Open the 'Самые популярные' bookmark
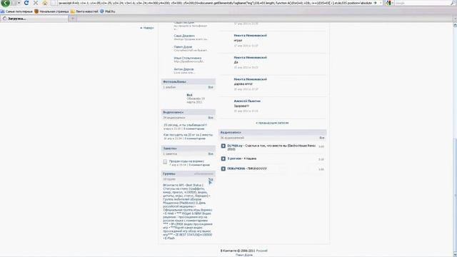This screenshot has height=257, width=457. pos(16,11)
